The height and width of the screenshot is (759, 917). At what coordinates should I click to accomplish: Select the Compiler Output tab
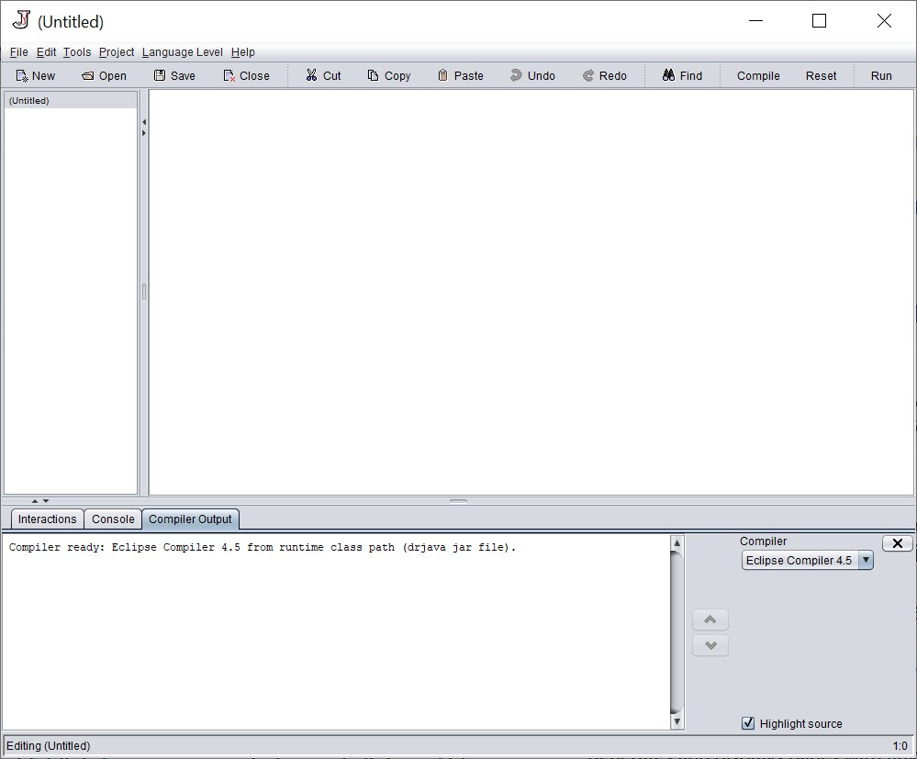pos(190,519)
